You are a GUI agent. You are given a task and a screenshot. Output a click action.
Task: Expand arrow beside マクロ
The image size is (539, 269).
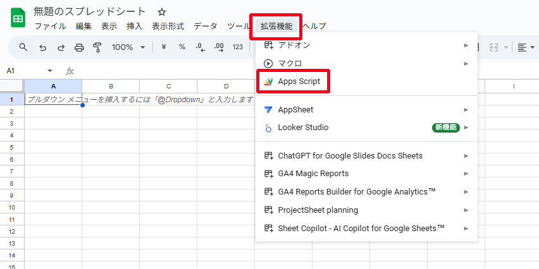tap(466, 64)
